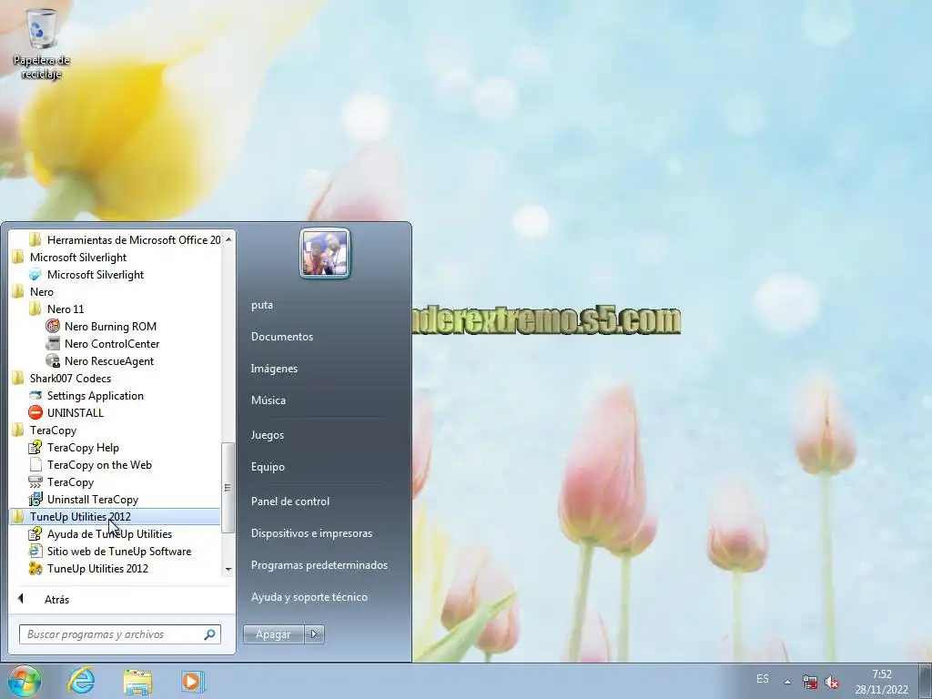Show hidden tray icons arrow
Image resolution: width=932 pixels, height=699 pixels.
(787, 682)
